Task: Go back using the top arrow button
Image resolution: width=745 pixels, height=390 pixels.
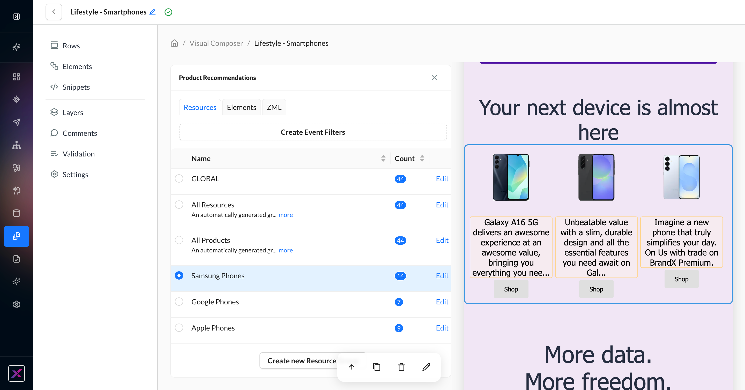Action: (x=54, y=12)
